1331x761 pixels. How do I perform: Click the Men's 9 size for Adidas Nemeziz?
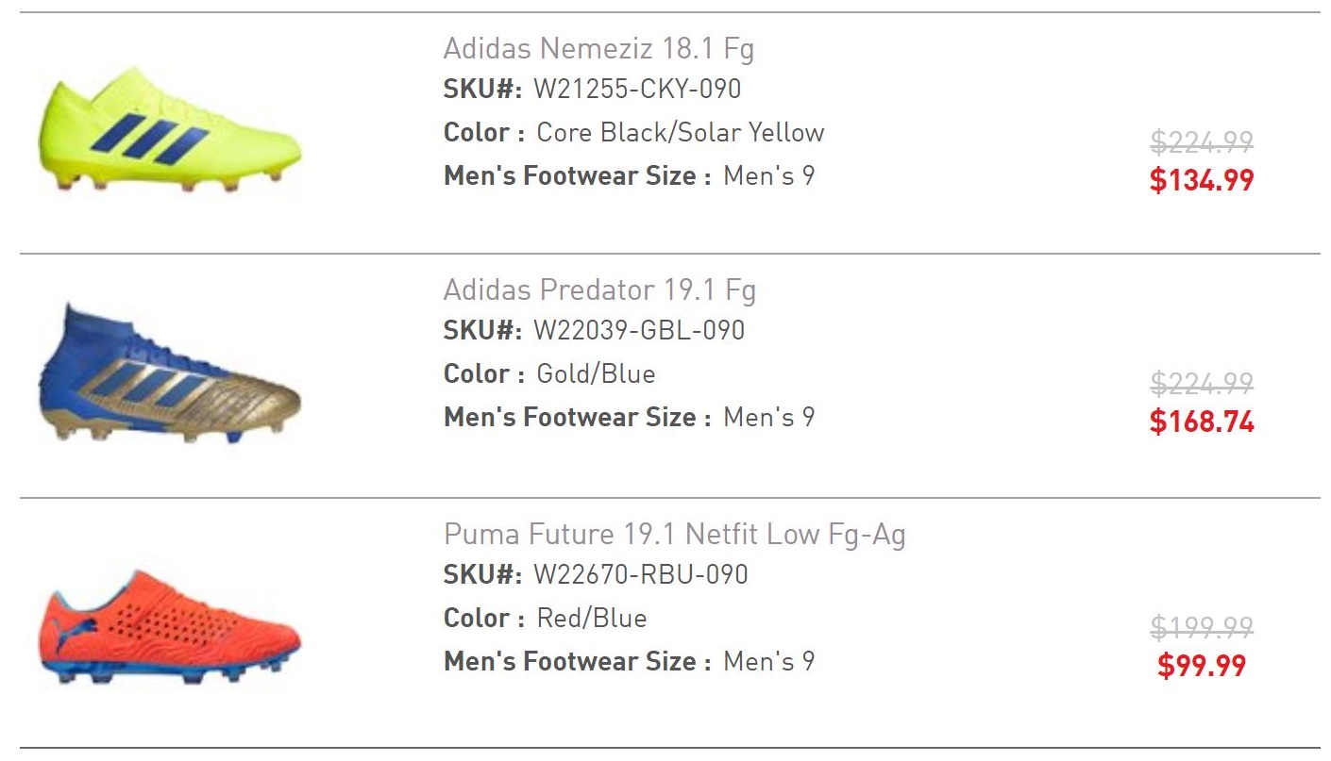click(768, 176)
